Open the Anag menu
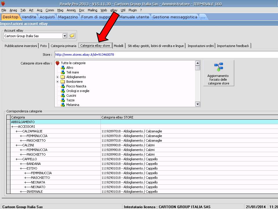 pos(13,10)
